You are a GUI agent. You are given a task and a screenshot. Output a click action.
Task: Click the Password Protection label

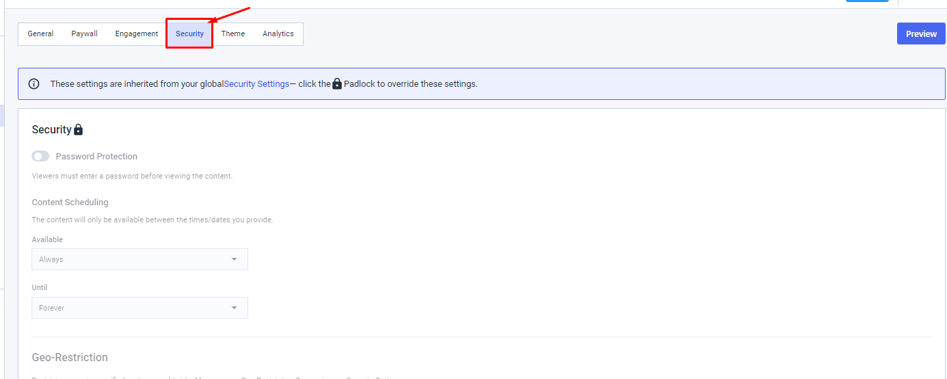(x=96, y=156)
